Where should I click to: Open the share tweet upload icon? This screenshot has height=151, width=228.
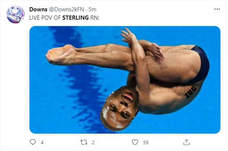(186, 142)
